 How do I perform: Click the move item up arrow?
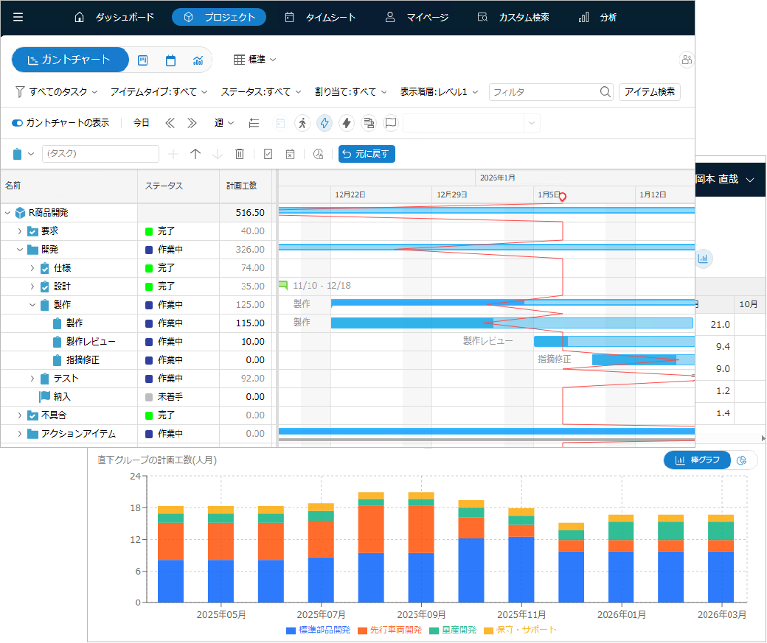(195, 154)
